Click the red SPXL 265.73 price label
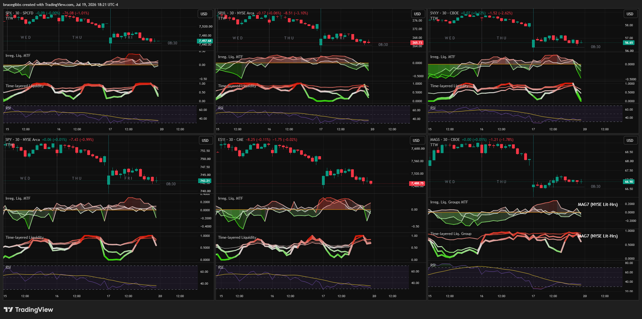 pos(417,43)
